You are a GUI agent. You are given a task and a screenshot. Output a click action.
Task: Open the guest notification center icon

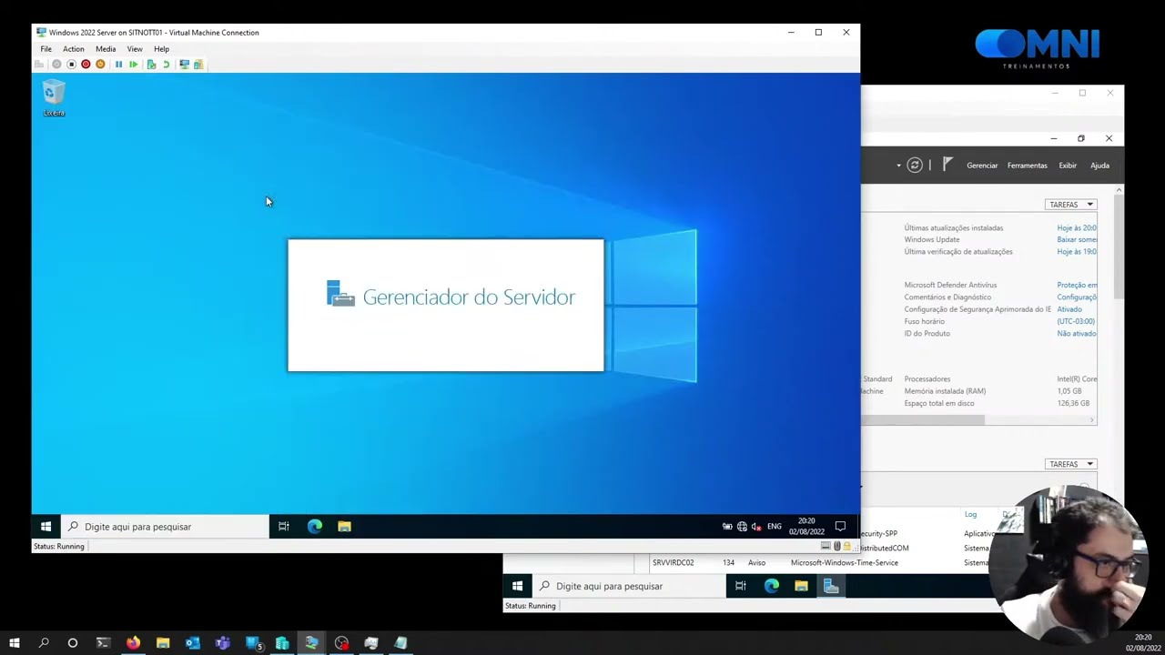(x=840, y=527)
